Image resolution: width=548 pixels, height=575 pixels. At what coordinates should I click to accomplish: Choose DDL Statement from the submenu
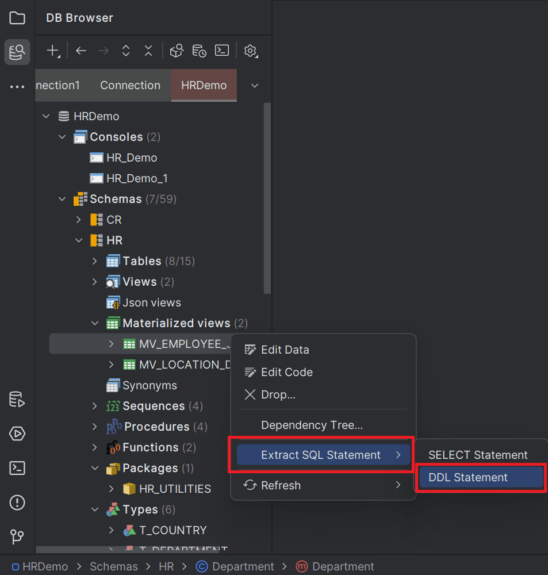(x=481, y=477)
